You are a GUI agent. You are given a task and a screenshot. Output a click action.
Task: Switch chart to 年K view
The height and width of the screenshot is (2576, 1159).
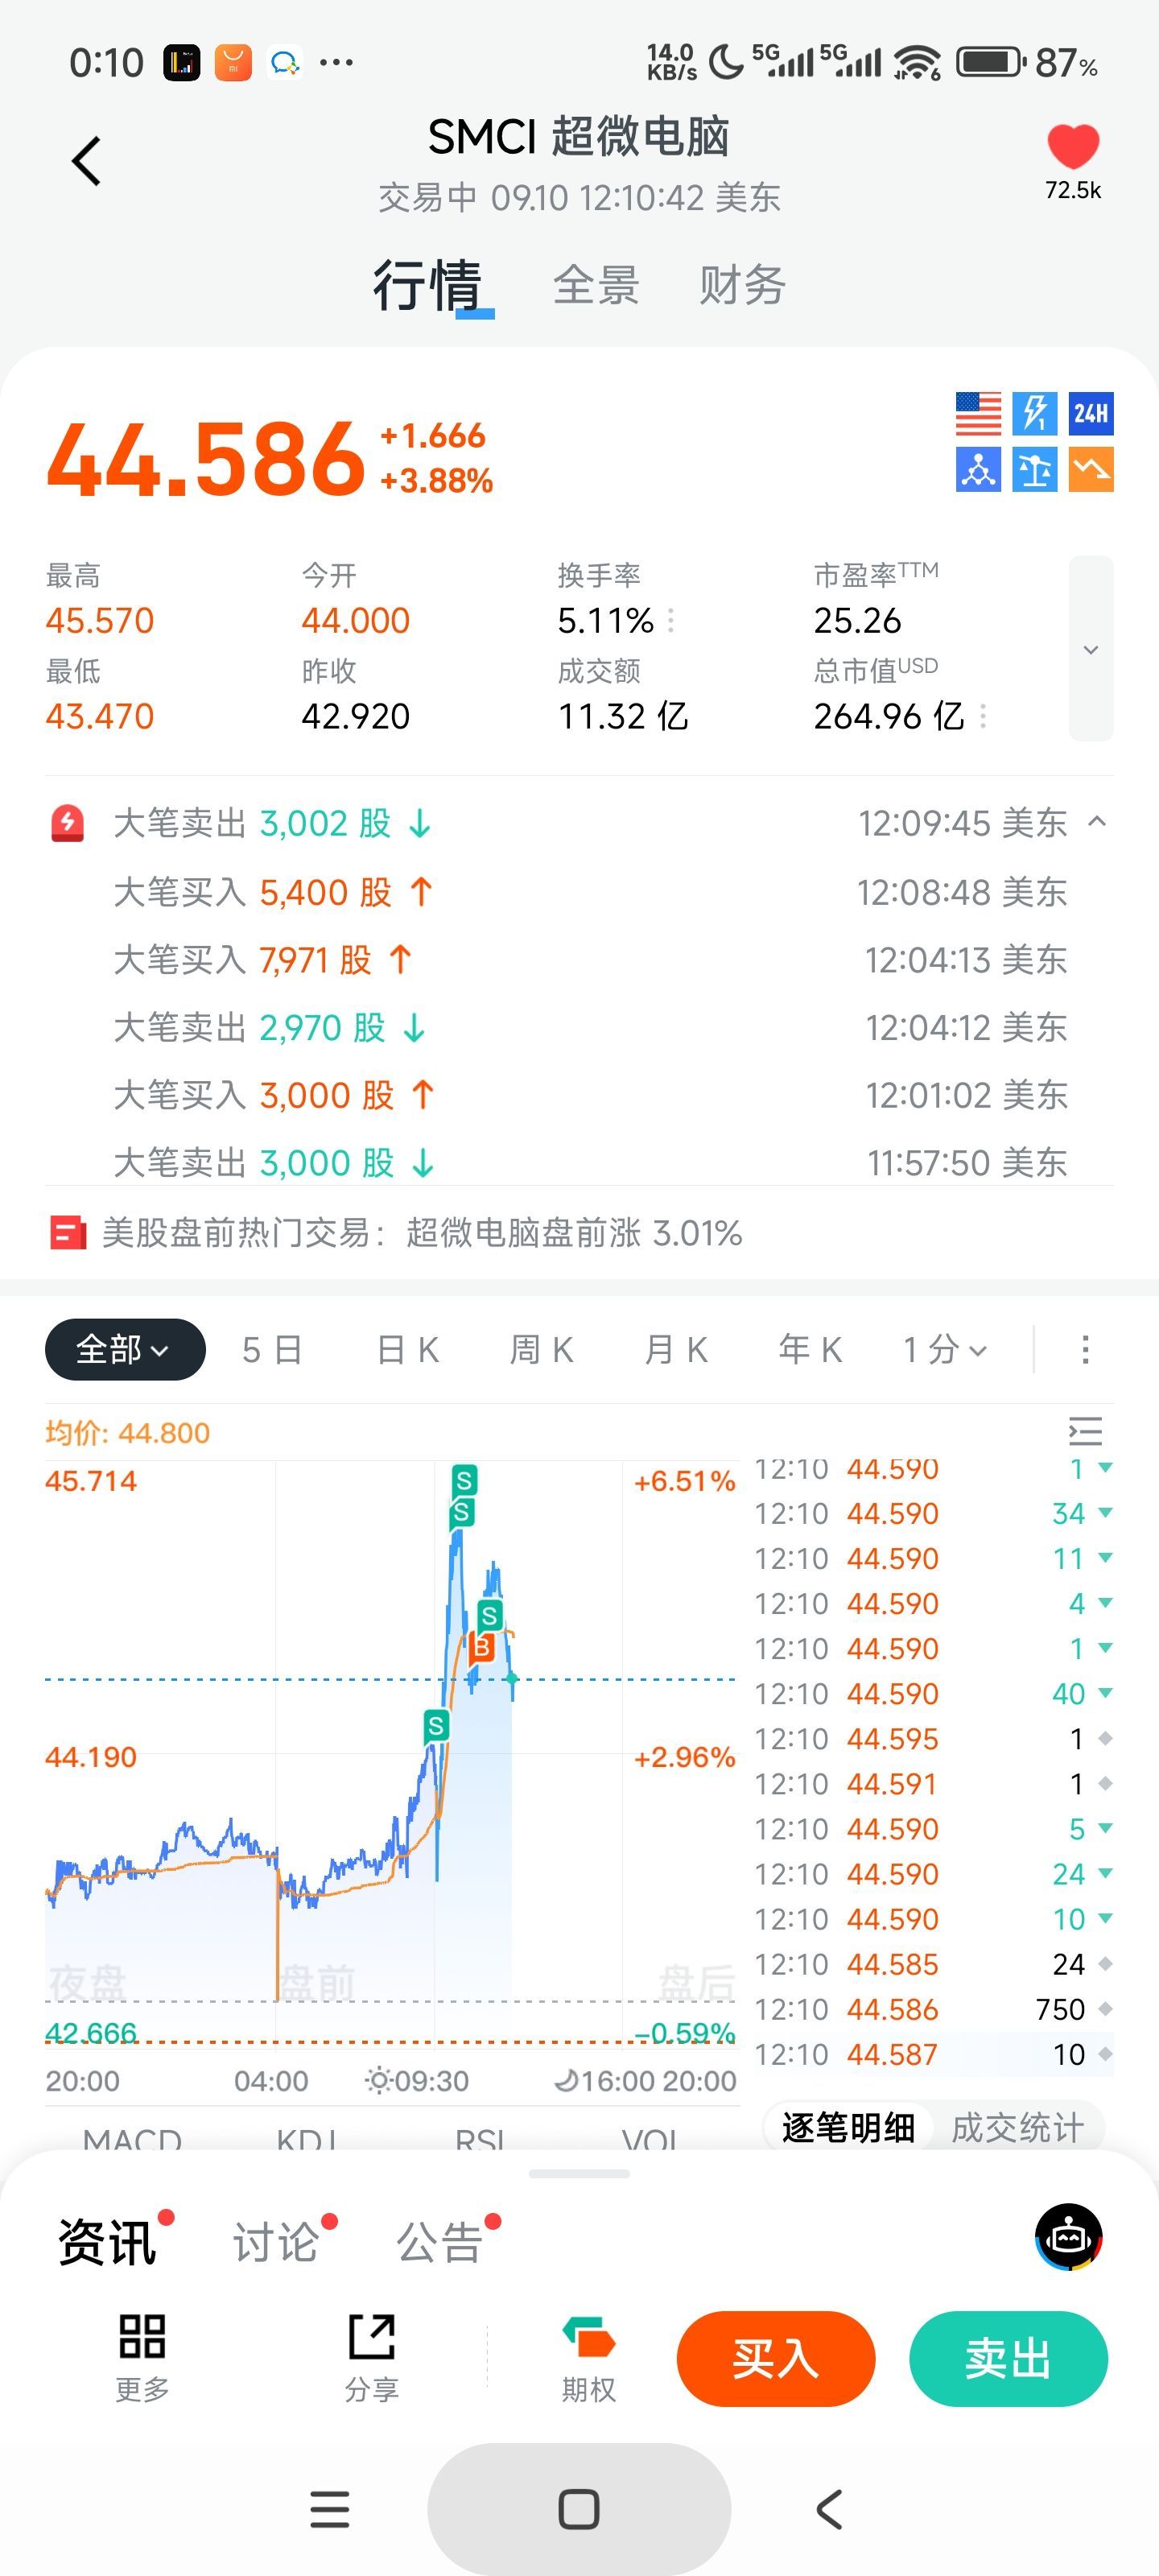coord(810,1350)
